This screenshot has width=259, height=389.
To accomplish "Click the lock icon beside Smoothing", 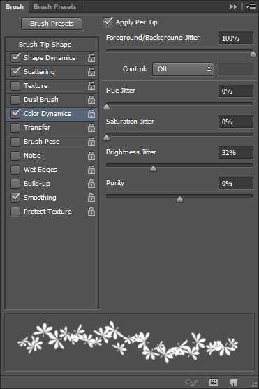I will 91,198.
